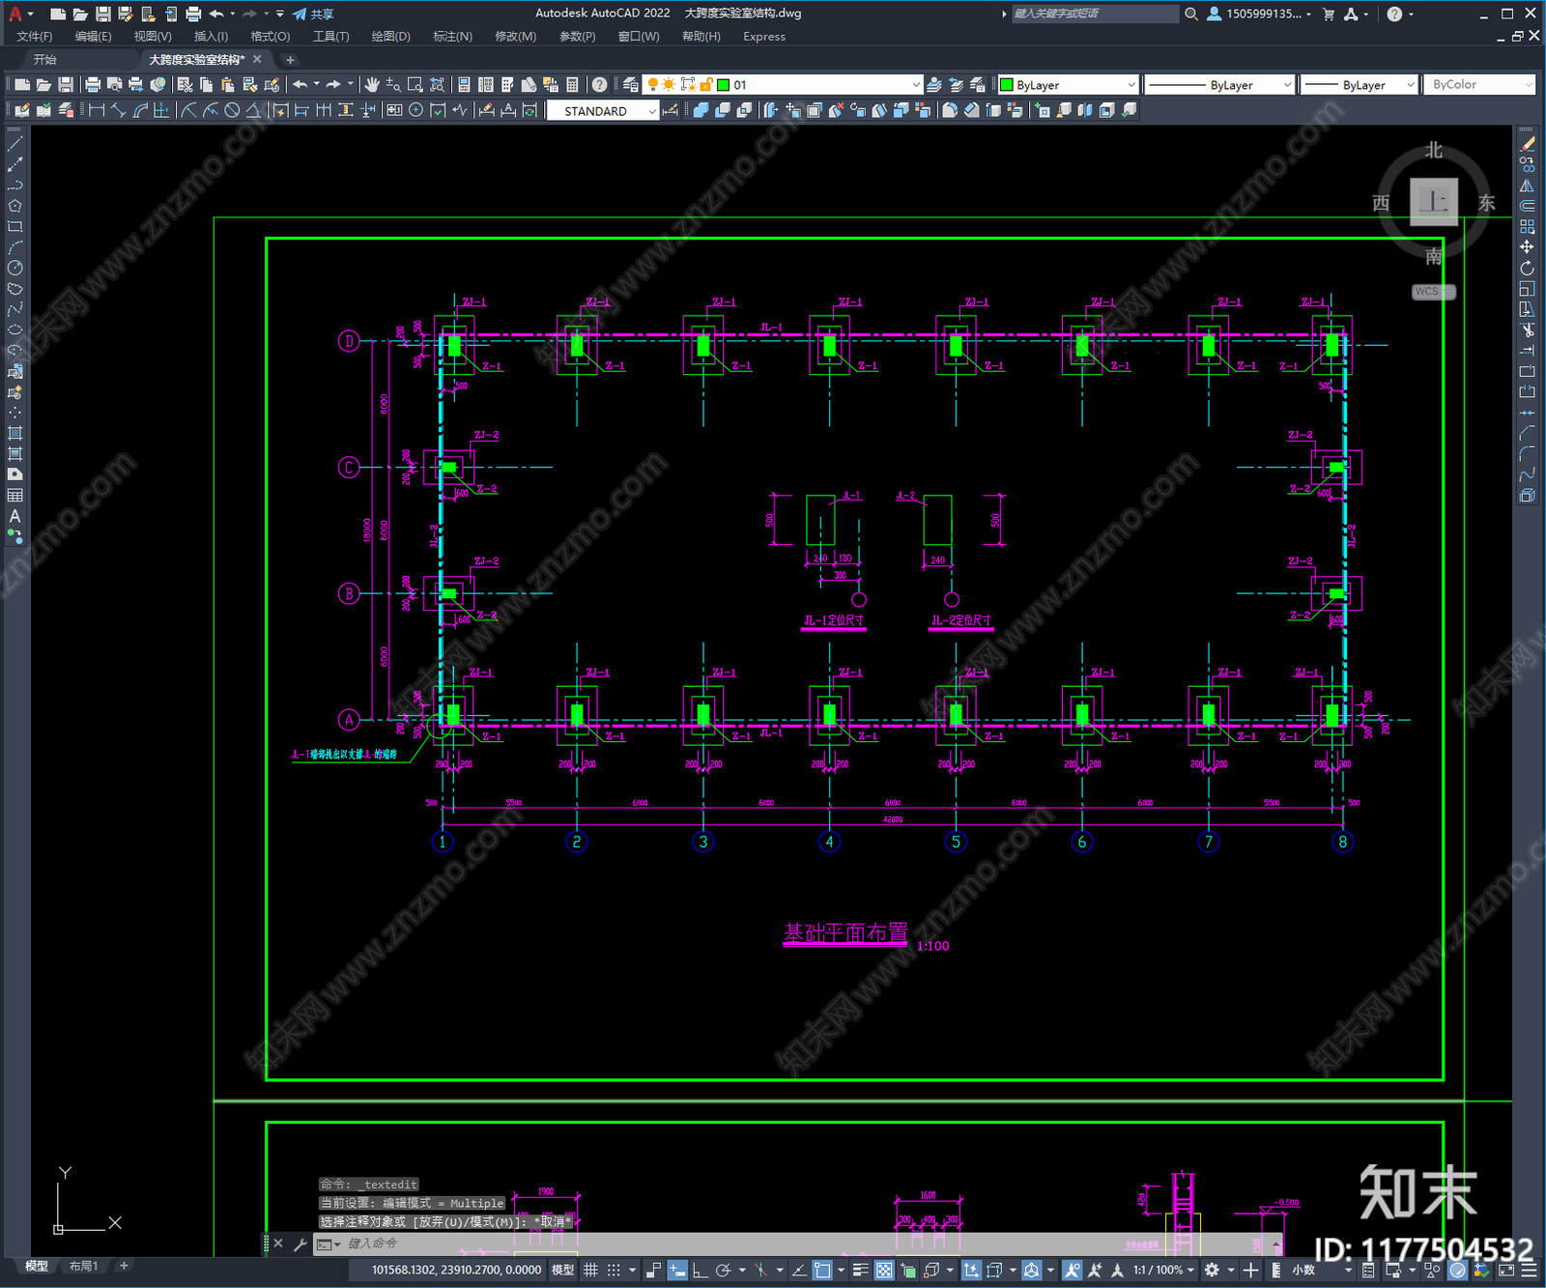Open the 文件(F) menu

point(35,37)
